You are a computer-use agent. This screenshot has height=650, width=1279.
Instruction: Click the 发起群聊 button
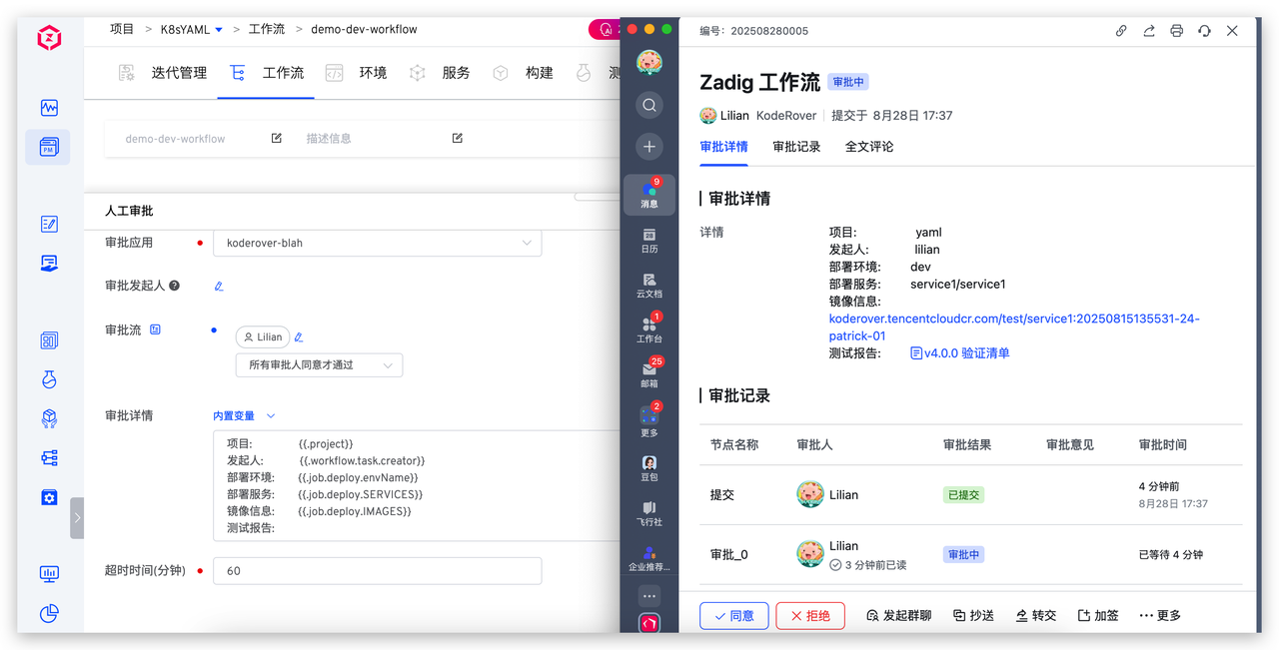pyautogui.click(x=898, y=616)
